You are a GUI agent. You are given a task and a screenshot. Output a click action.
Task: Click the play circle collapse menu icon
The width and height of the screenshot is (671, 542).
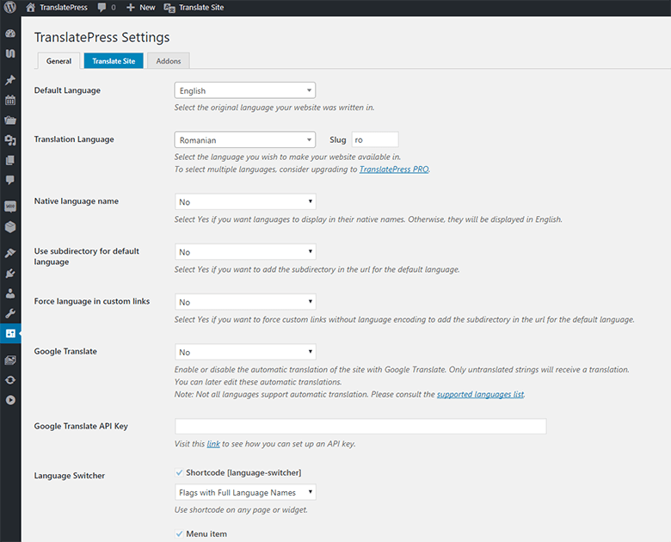pos(10,400)
